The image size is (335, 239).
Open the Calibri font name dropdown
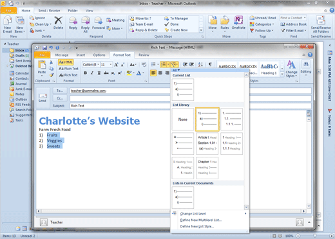coord(91,64)
